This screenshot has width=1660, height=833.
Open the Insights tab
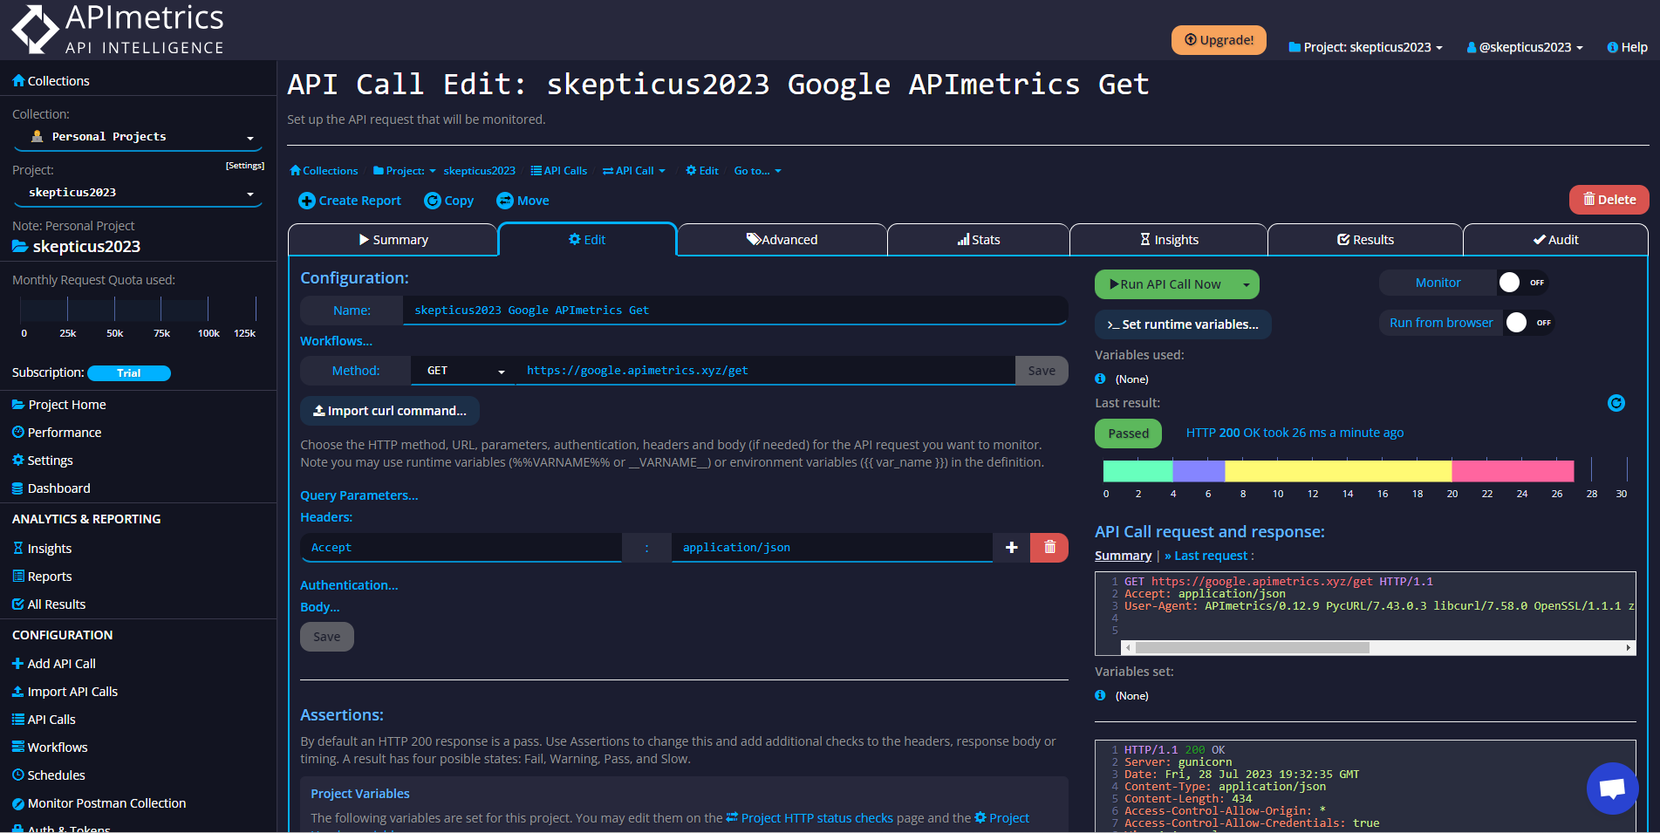(1169, 240)
